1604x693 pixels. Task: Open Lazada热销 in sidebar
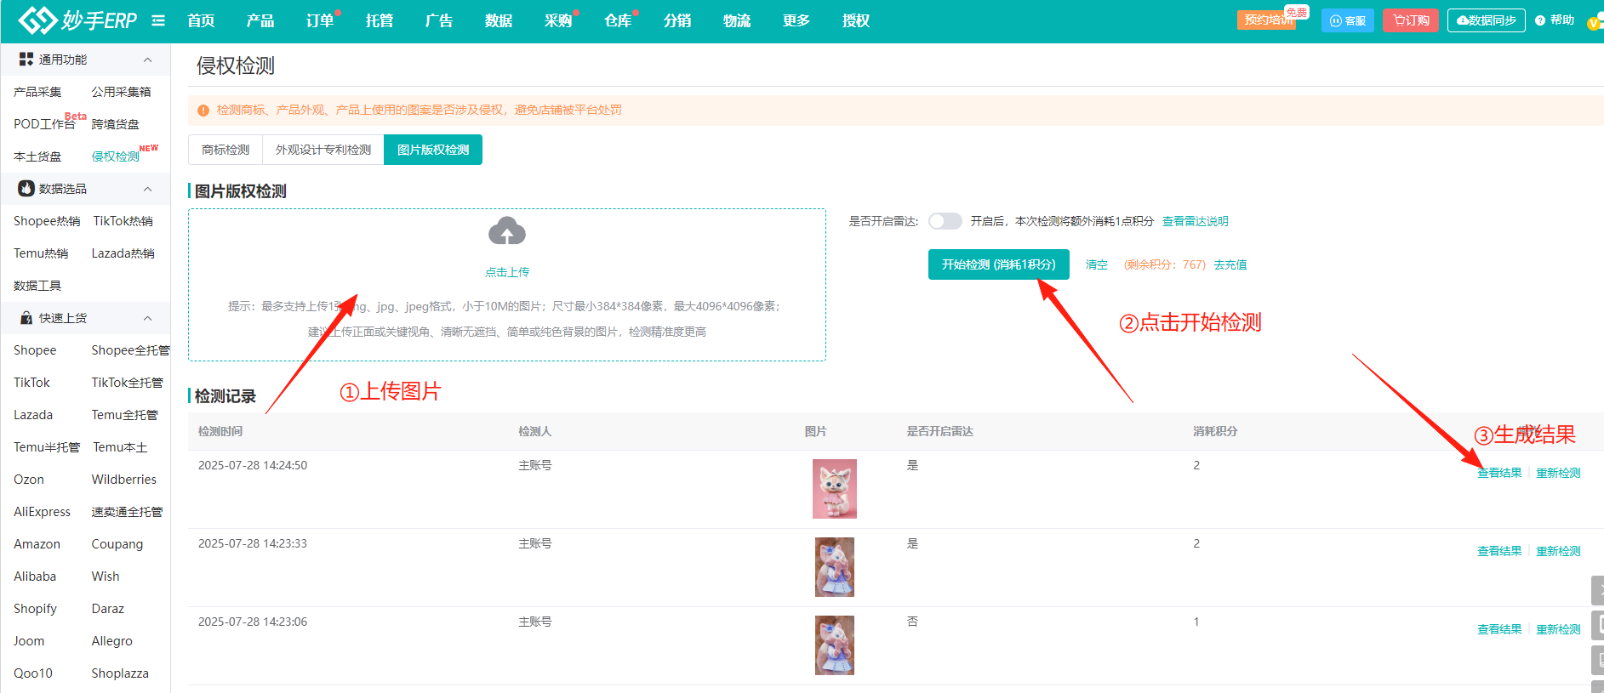click(123, 253)
